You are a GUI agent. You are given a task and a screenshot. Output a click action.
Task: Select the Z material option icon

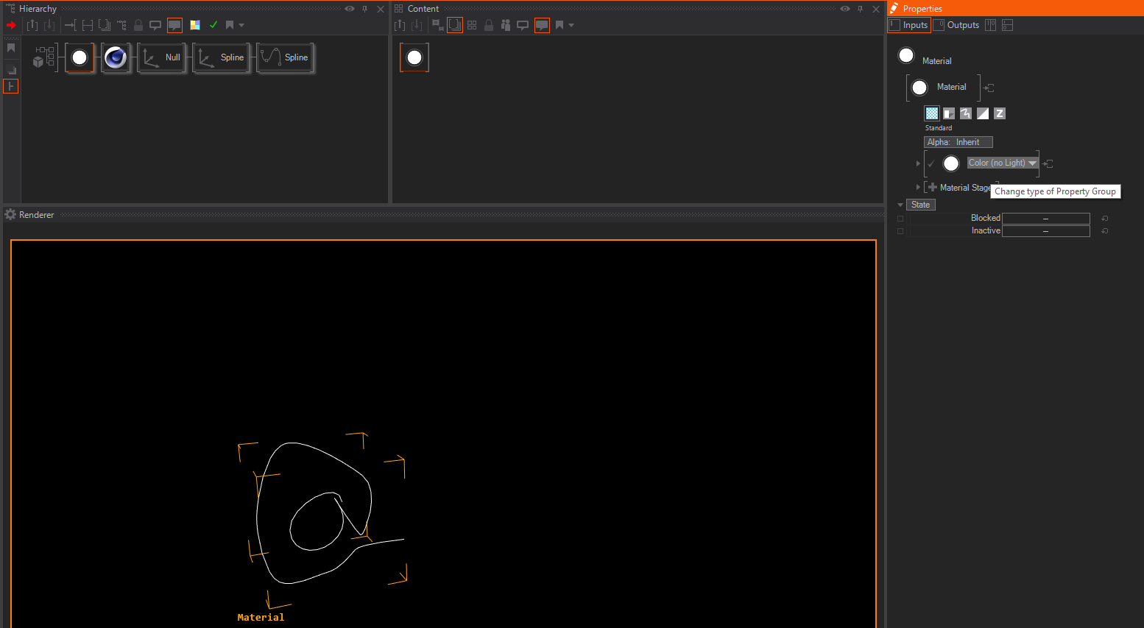coord(999,113)
